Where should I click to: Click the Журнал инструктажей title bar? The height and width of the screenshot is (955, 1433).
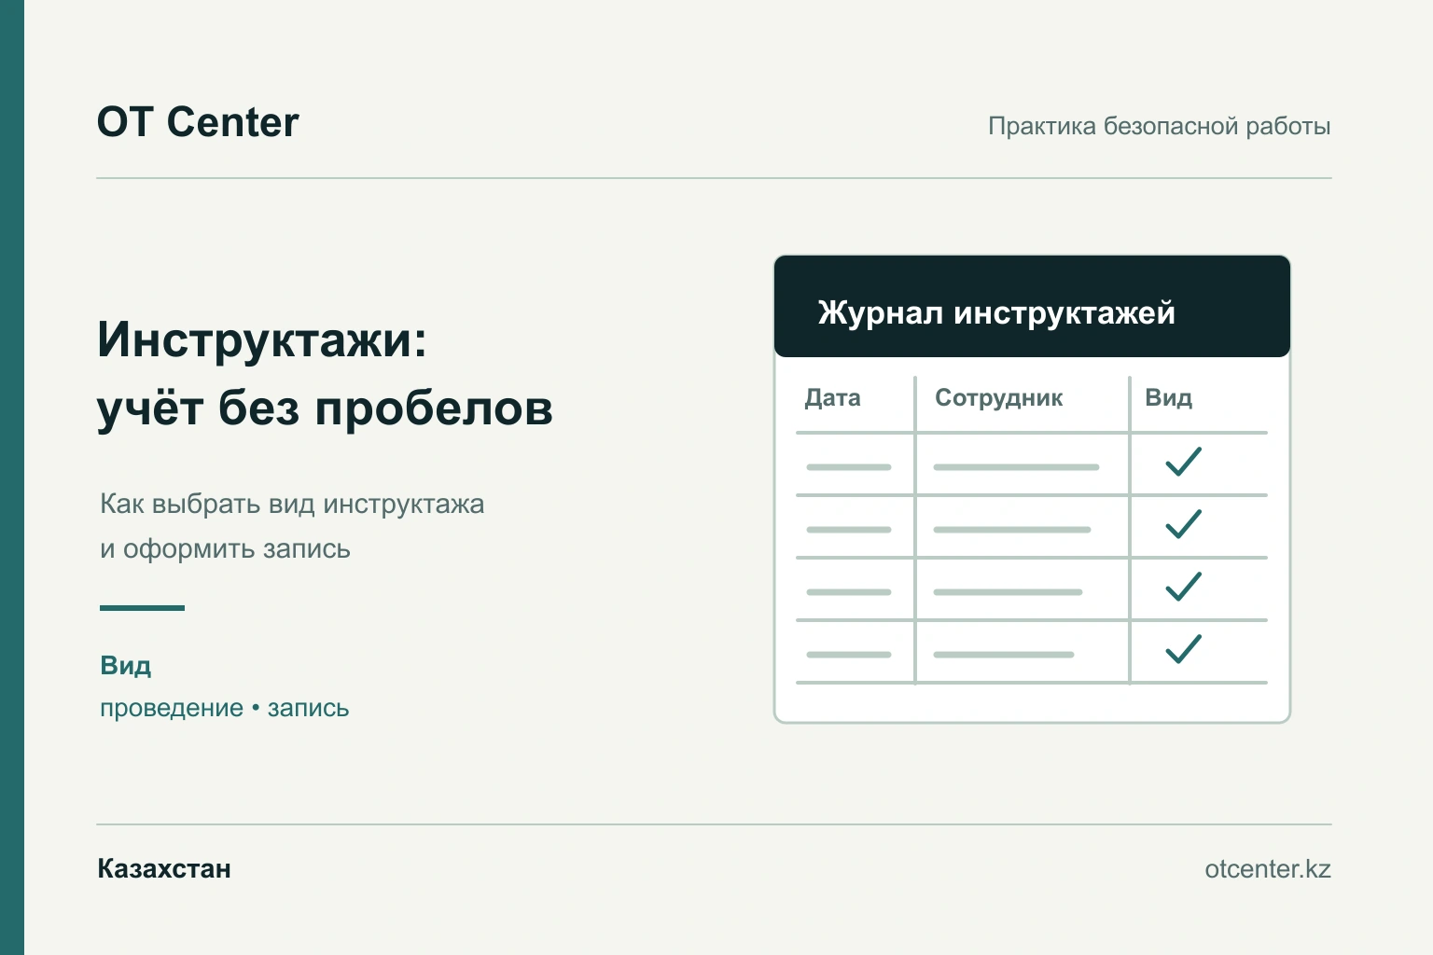click(x=1032, y=307)
